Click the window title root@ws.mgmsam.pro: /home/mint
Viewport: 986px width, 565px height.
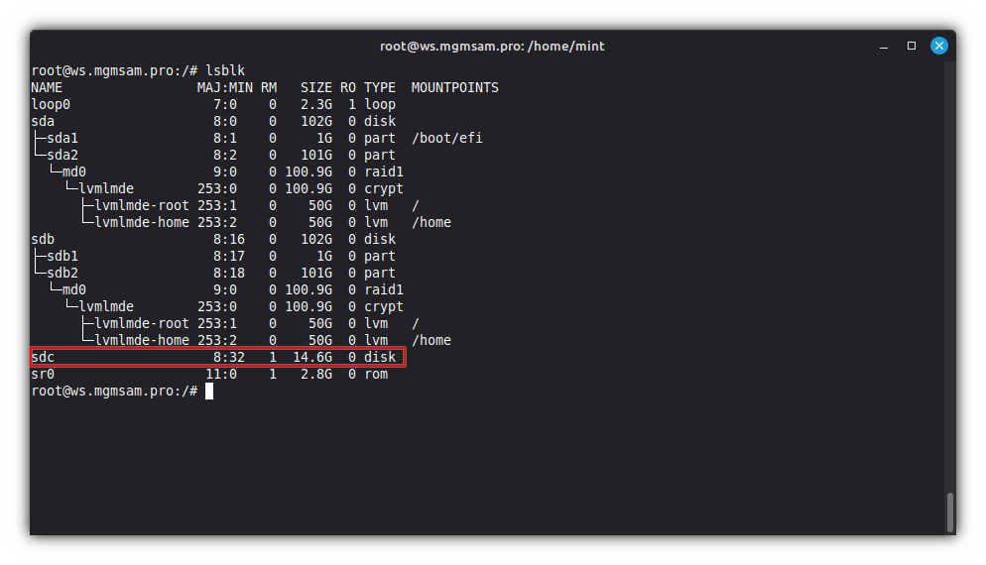click(x=492, y=46)
